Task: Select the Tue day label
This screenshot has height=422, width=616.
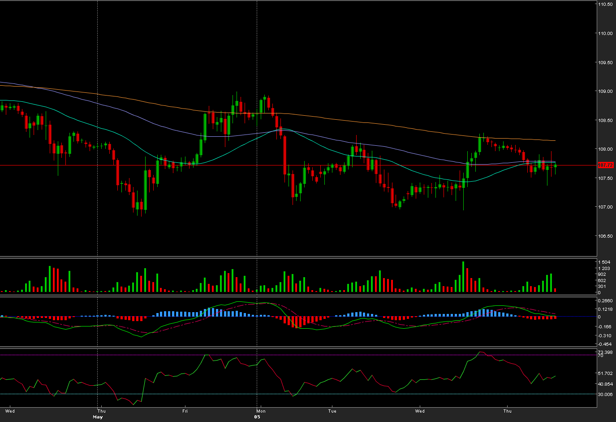Action: point(332,411)
